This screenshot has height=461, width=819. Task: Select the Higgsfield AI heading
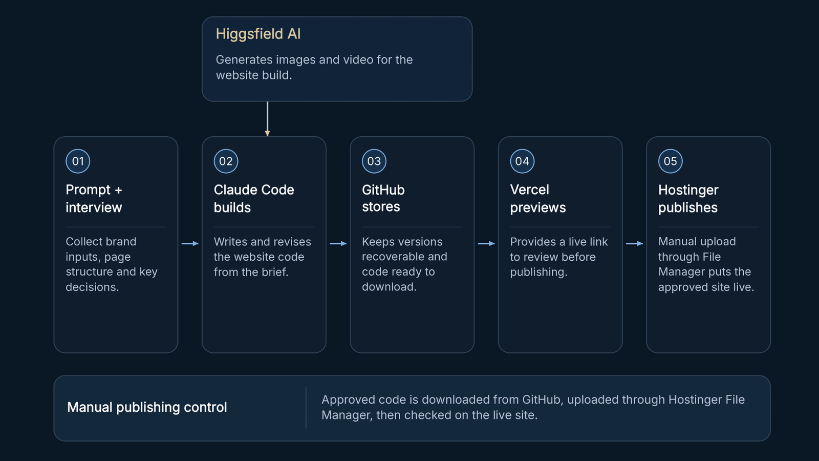(x=258, y=34)
